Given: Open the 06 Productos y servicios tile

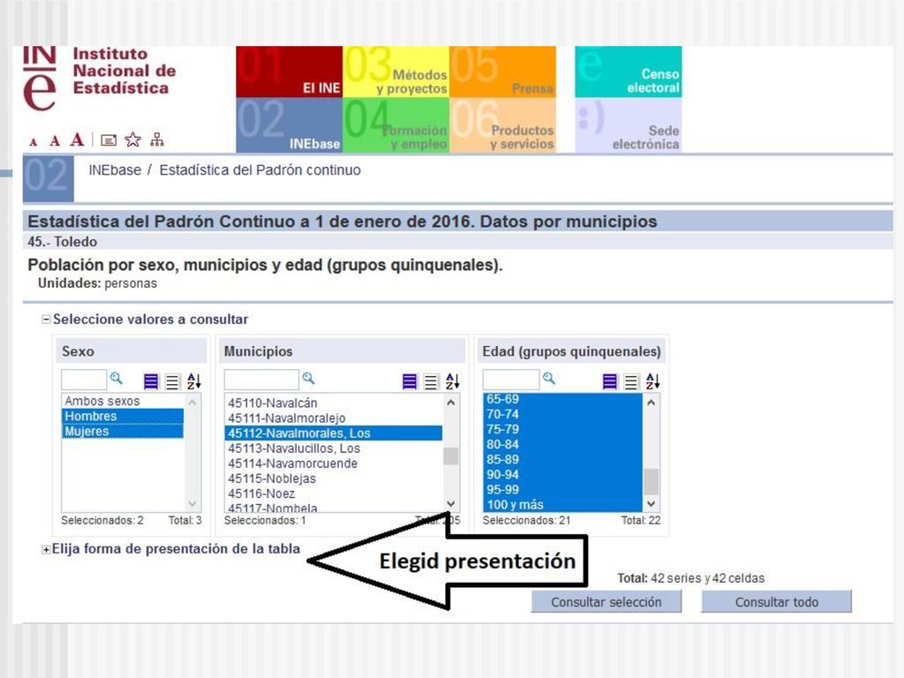Looking at the screenshot, I should 502,125.
